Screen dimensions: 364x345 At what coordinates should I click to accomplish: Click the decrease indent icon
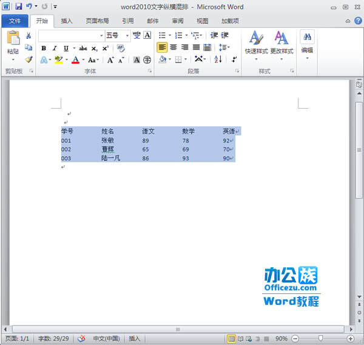point(214,35)
